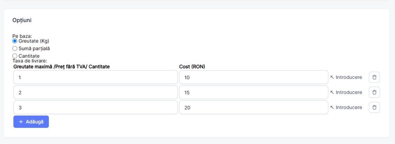
Task: Click the Cost (RON) field showing 15
Action: coord(253,93)
